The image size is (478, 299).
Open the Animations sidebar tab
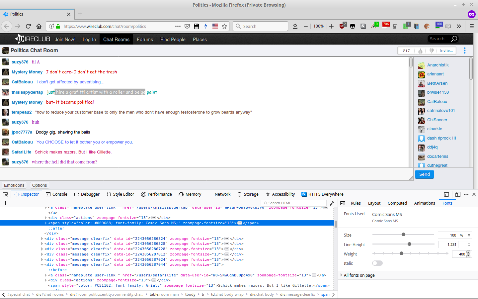coord(425,203)
